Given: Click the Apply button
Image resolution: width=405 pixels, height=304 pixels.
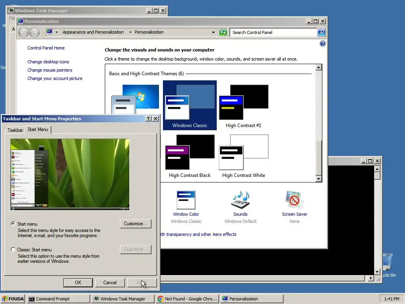Looking at the screenshot, I should [142, 283].
